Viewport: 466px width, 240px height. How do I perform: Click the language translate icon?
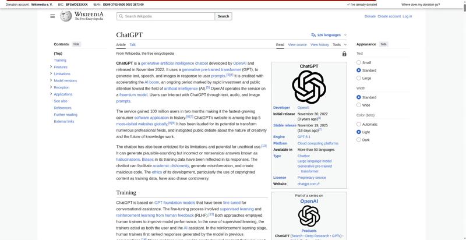[x=313, y=35]
